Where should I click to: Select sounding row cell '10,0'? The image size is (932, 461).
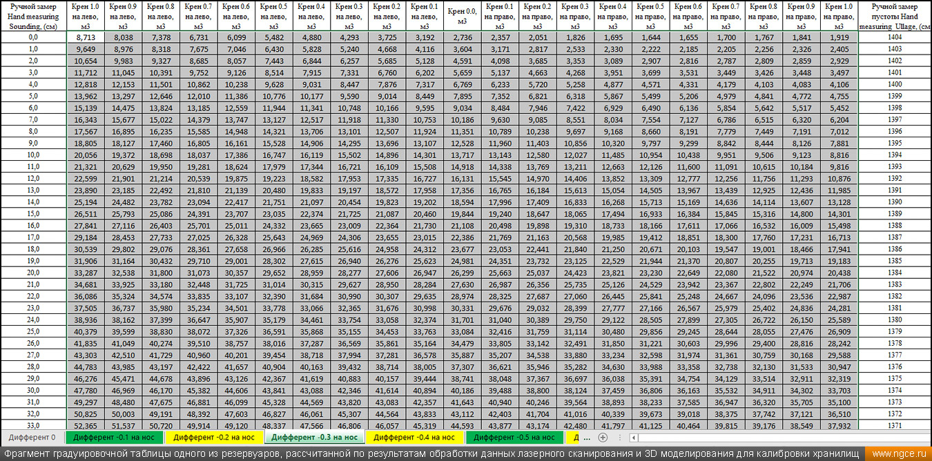pos(33,155)
